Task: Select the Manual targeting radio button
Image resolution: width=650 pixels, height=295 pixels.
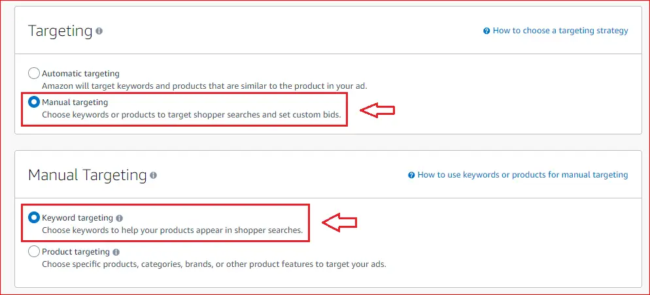Action: click(33, 102)
